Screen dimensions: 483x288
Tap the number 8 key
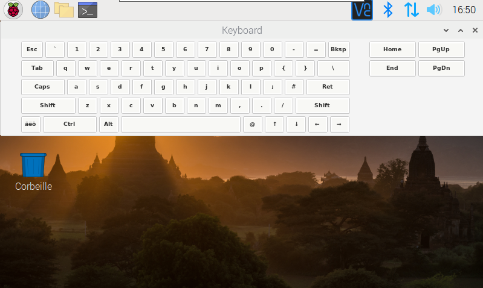point(229,50)
